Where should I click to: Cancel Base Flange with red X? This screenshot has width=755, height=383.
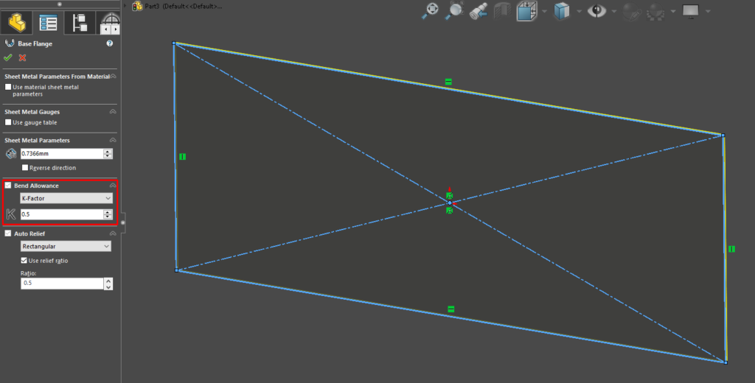[x=22, y=57]
